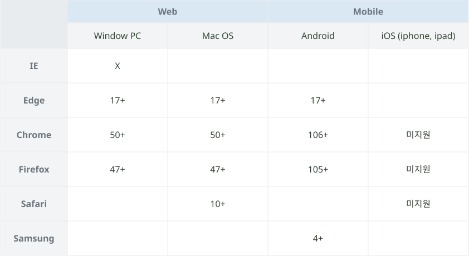Click the "iOS (iphone, ipad)" column header
469x256 pixels.
[x=418, y=36]
